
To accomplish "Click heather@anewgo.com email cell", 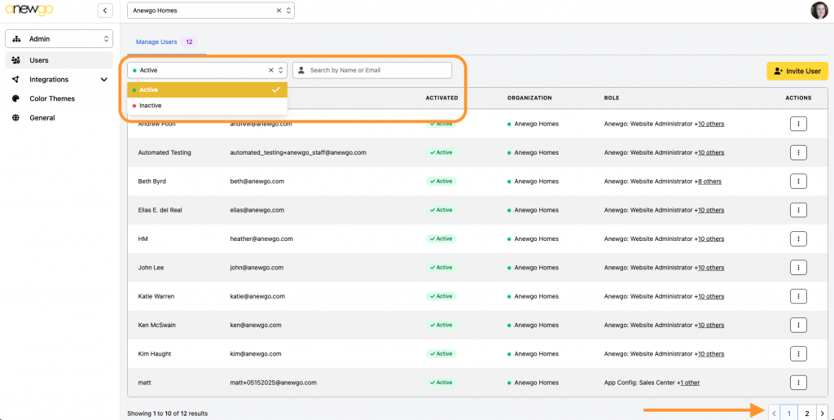I will click(x=261, y=238).
